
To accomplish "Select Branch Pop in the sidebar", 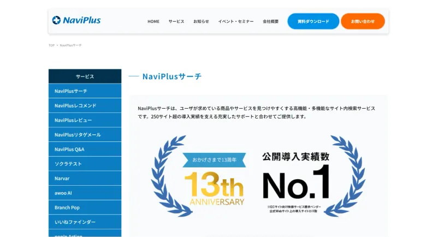I will [x=85, y=208].
